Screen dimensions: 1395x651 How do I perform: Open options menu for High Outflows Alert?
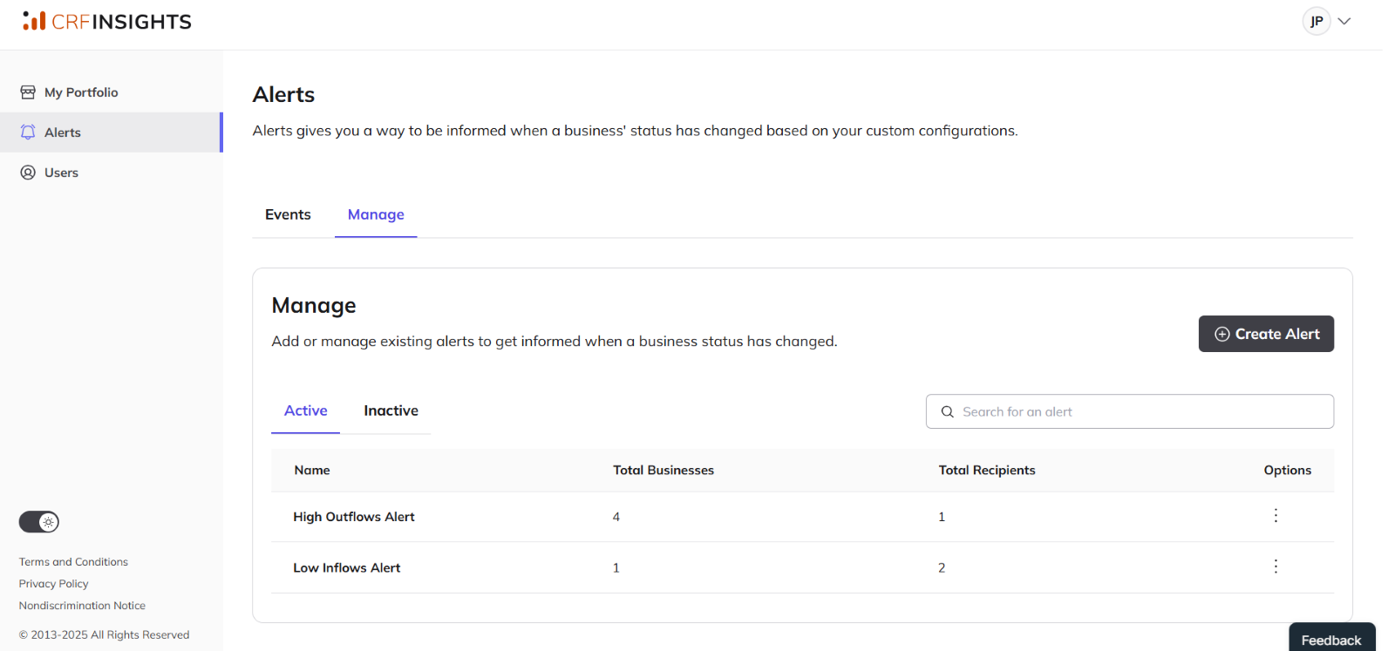[1276, 516]
